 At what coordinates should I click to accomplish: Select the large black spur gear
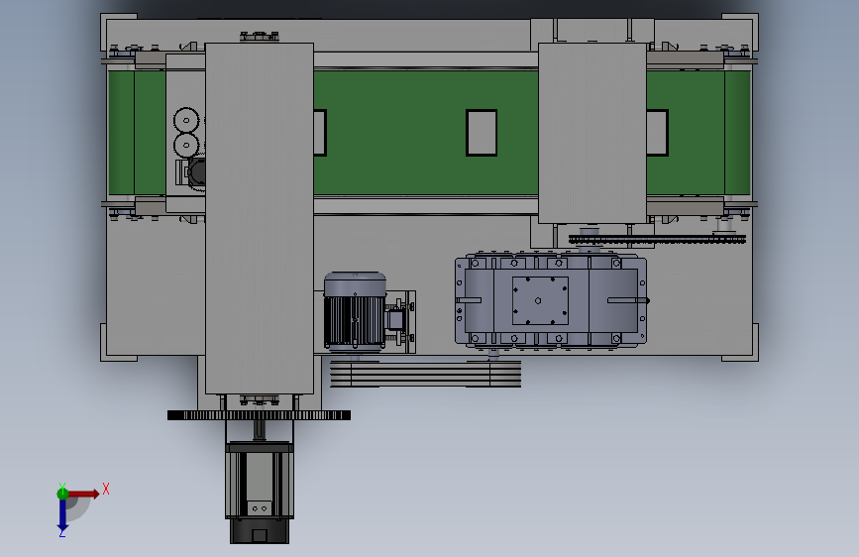coord(259,415)
